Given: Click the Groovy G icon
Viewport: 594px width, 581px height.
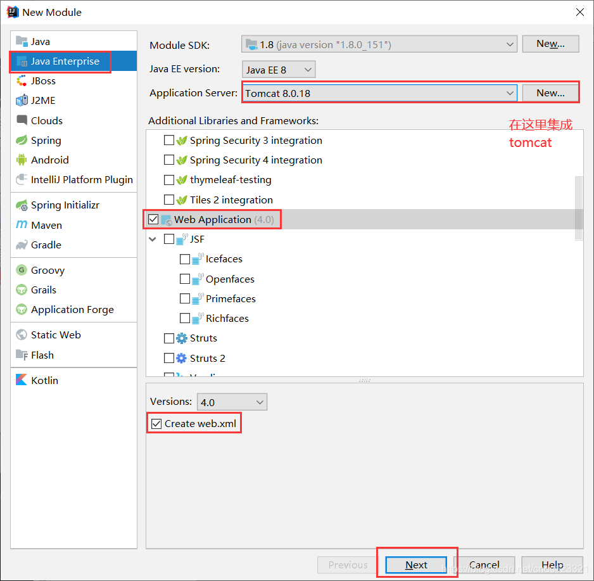Looking at the screenshot, I should tap(22, 270).
